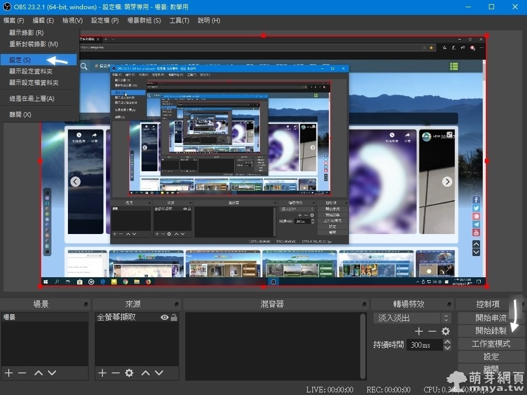
Task: Add a new source with the plus icon
Action: (102, 373)
